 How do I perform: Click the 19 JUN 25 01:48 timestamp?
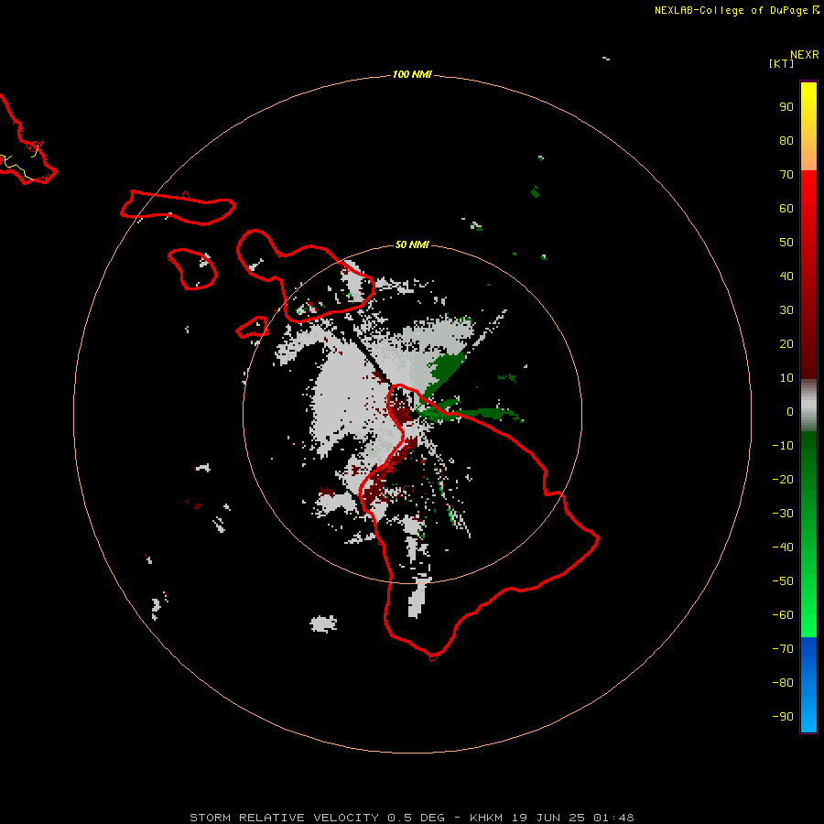pyautogui.click(x=573, y=818)
